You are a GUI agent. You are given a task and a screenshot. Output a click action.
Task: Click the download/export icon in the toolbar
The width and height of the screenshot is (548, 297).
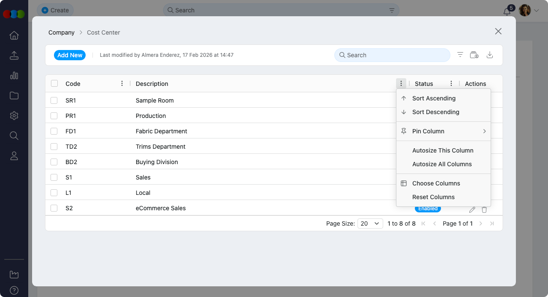489,55
